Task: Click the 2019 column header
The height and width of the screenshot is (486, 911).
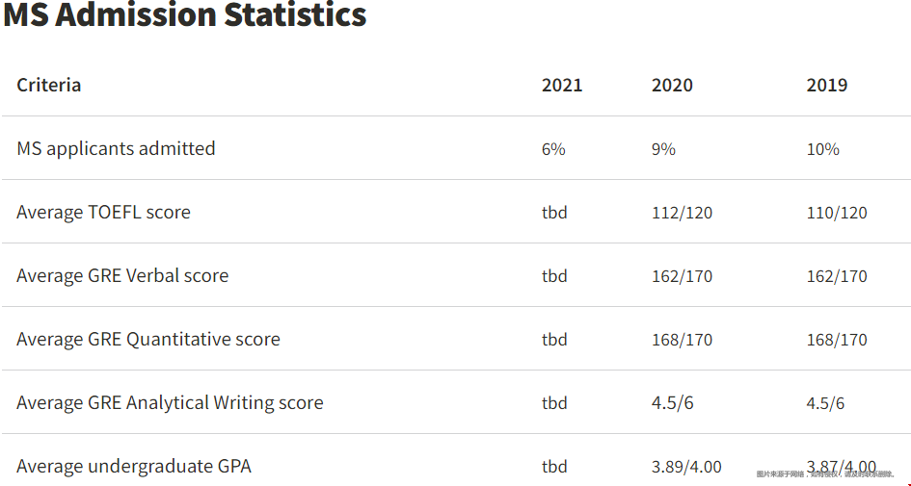Action: point(827,86)
